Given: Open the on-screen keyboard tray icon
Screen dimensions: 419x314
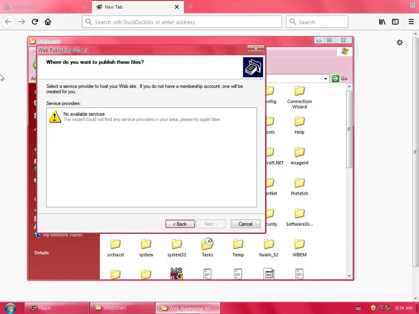Looking at the screenshot, I should click(358, 308).
